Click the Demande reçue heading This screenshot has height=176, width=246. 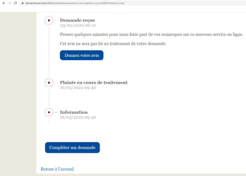tap(77, 20)
